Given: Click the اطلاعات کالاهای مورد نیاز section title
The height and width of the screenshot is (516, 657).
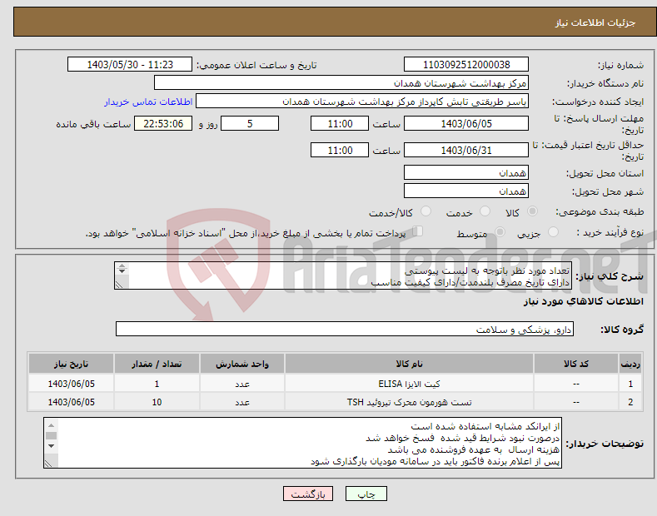Looking at the screenshot, I should pyautogui.click(x=583, y=301).
